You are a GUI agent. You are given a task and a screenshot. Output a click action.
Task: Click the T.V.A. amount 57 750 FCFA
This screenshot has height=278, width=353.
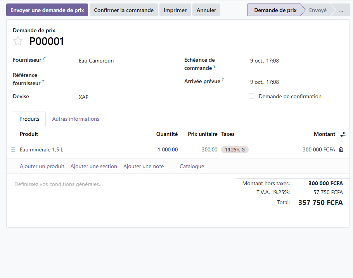pyautogui.click(x=328, y=192)
